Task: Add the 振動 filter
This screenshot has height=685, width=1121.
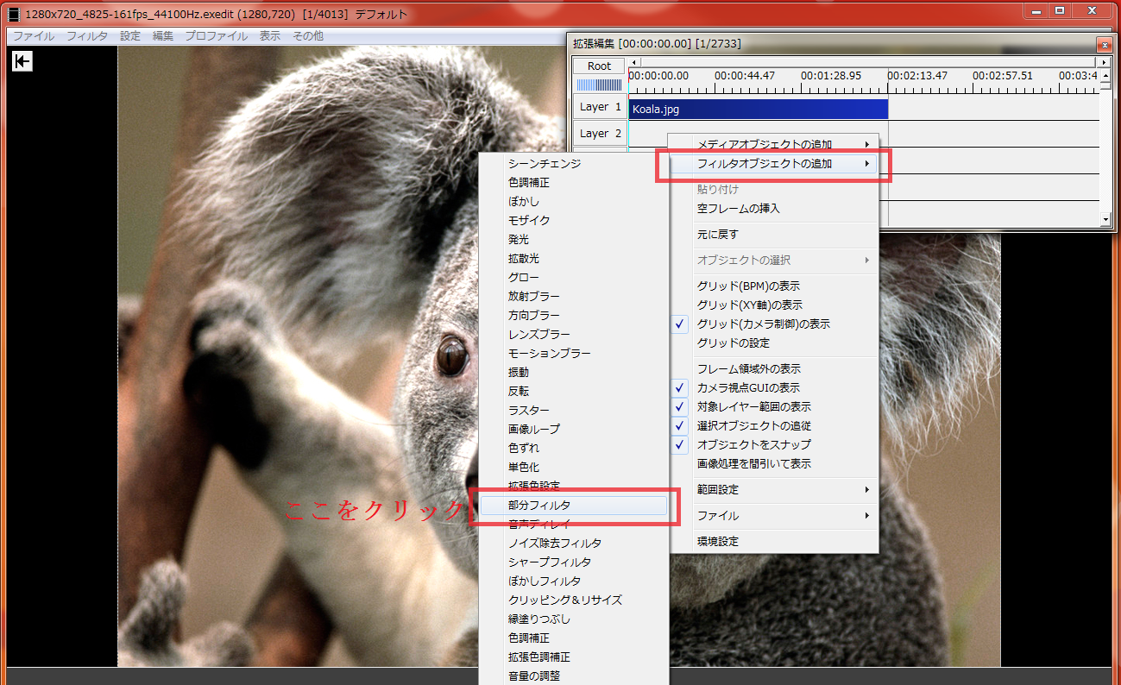Action: click(x=574, y=372)
